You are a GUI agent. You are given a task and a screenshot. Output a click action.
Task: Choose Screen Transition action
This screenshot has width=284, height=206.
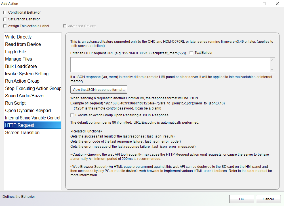22,133
